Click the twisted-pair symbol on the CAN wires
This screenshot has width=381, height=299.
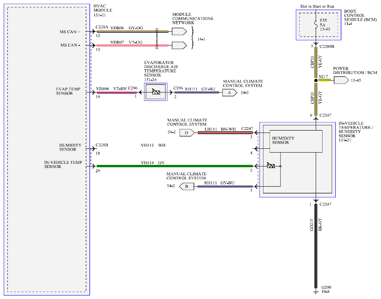pyautogui.click(x=157, y=39)
